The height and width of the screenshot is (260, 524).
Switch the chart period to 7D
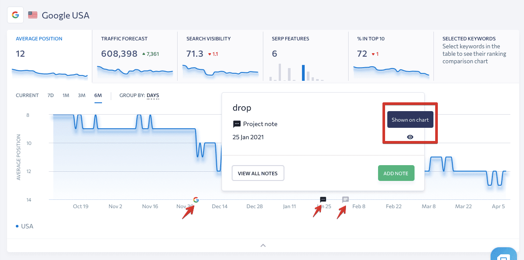pos(51,95)
